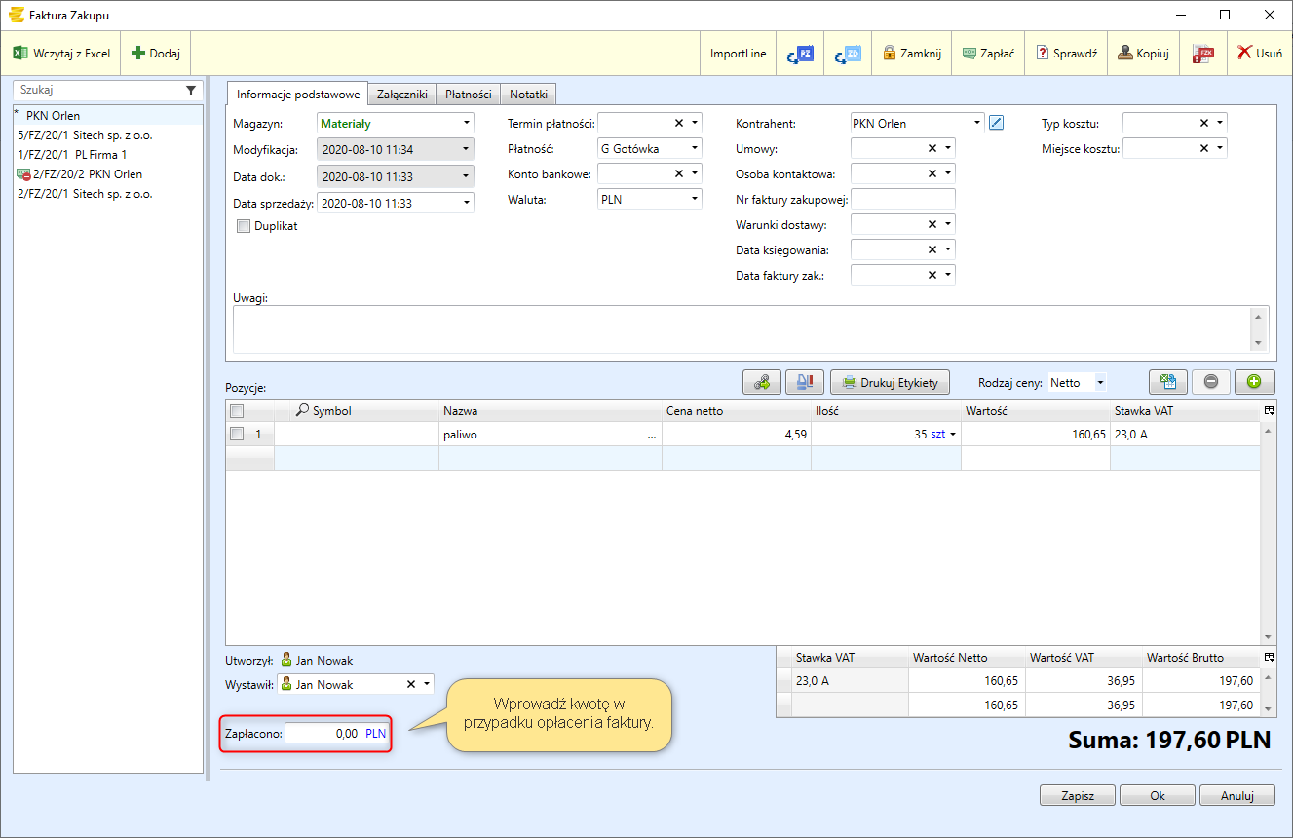1293x838 pixels.
Task: Switch to the Załączniki tab
Action: point(402,95)
